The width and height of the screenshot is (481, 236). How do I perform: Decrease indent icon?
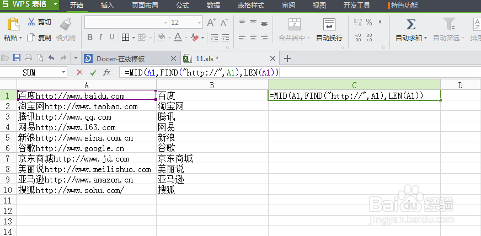(215, 37)
